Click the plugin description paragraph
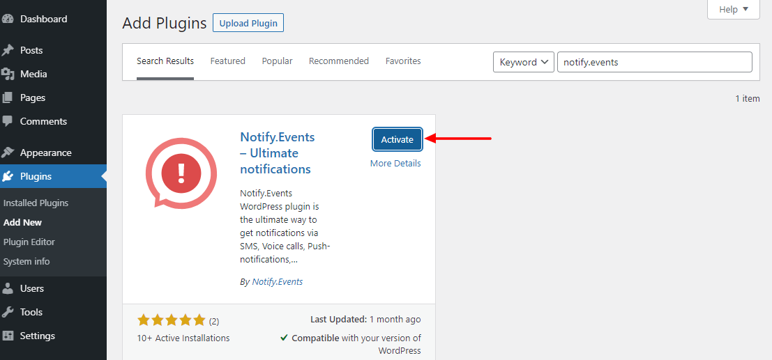The image size is (772, 360). coord(285,226)
